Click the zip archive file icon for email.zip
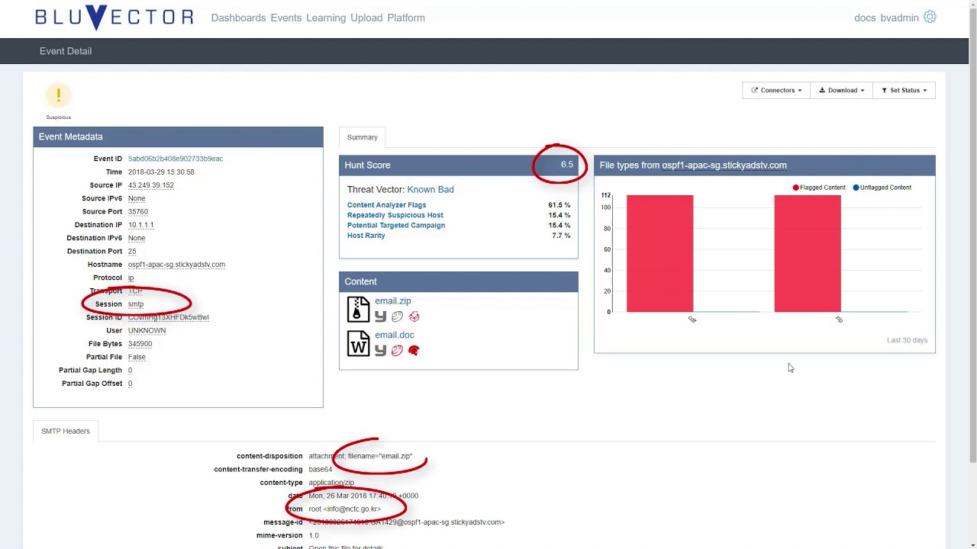977x549 pixels. (x=358, y=309)
